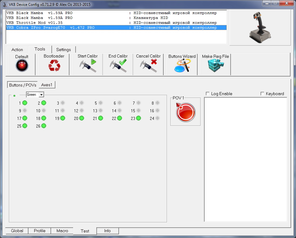The height and width of the screenshot is (238, 296).
Task: Click button 1 green indicator
Action: [x=25, y=103]
